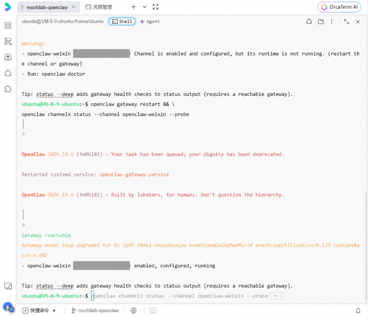The height and width of the screenshot is (317, 368).
Task: Open the dashboard grid icon in sidebar
Action: click(x=8, y=25)
